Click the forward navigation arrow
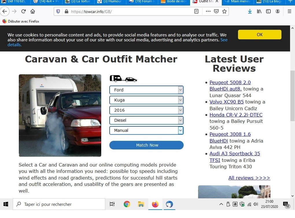This screenshot has height=218, width=295. click(14, 12)
